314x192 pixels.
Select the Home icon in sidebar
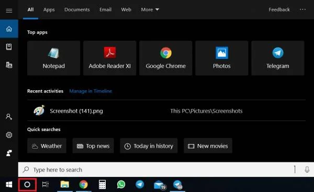coord(9,29)
